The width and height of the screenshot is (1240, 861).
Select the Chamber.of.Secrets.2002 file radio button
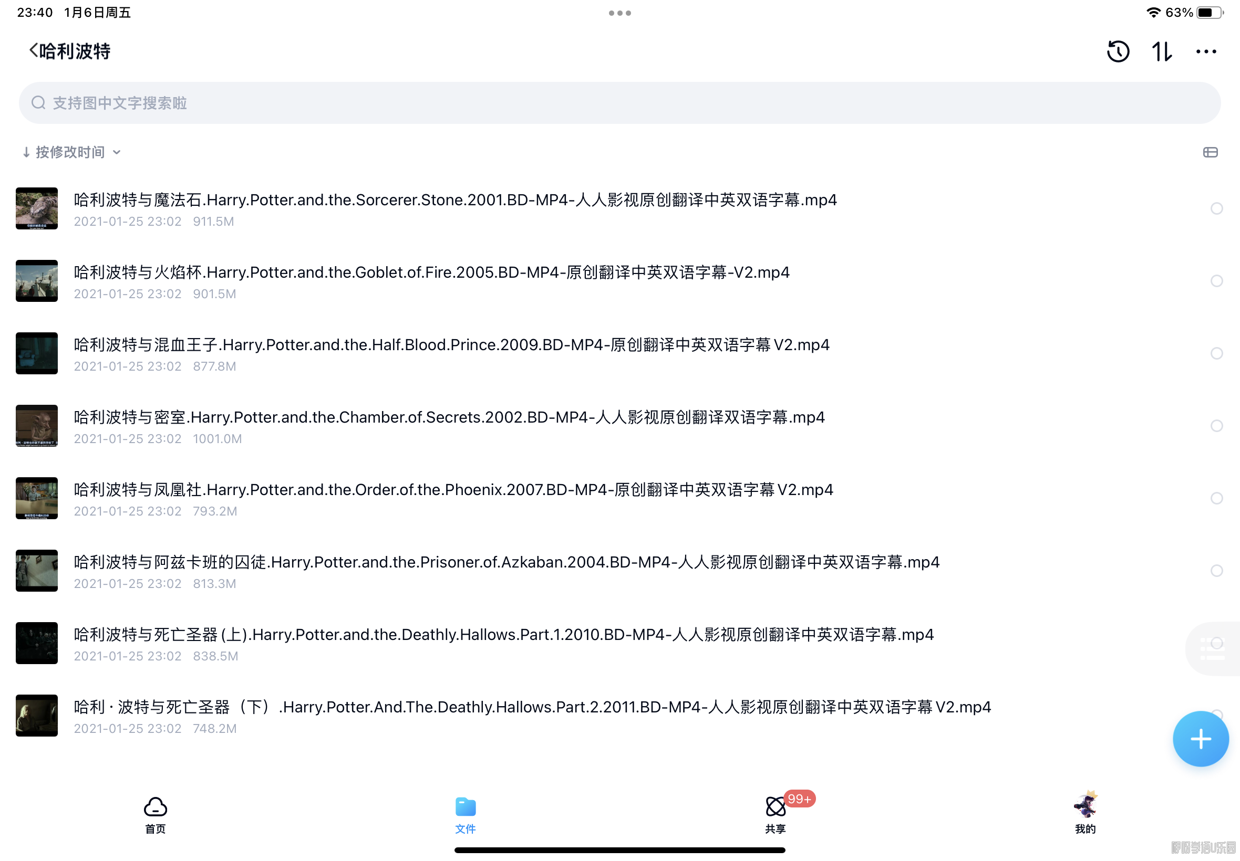click(1216, 426)
